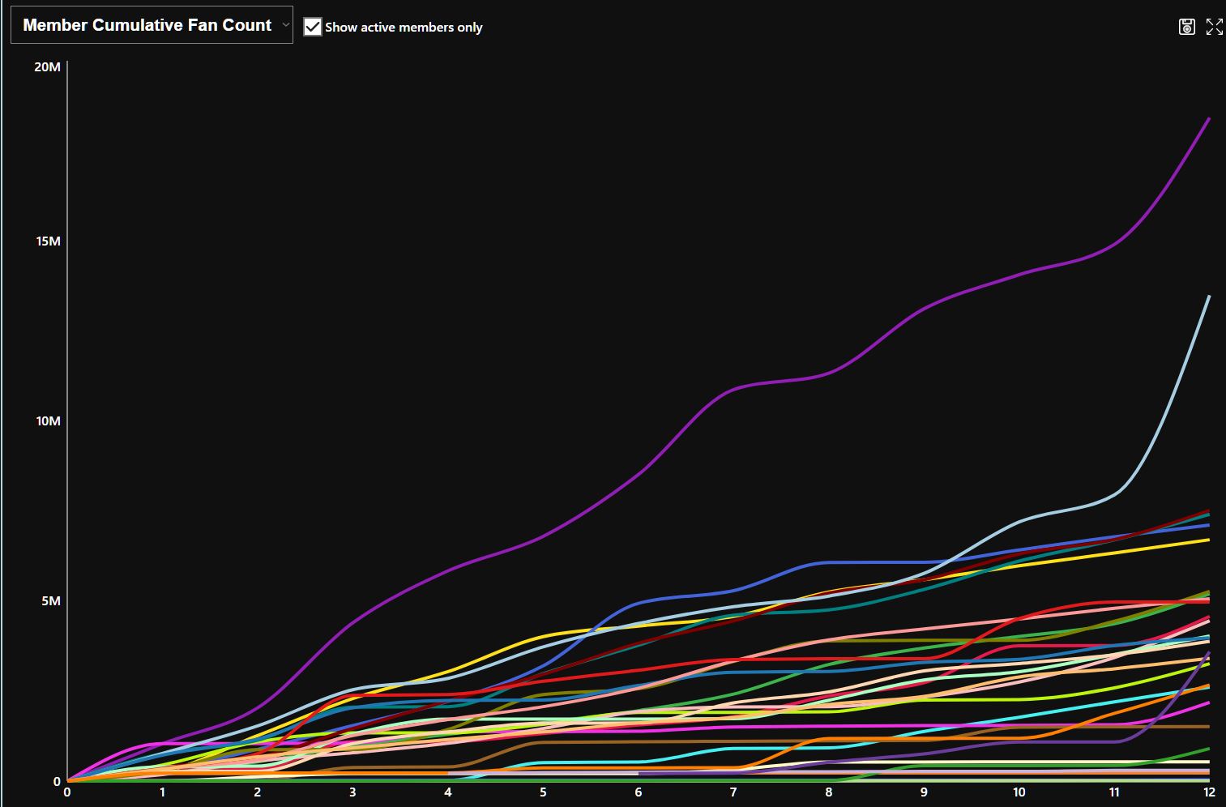
Task: Select x-axis tick label 6
Action: tap(639, 792)
